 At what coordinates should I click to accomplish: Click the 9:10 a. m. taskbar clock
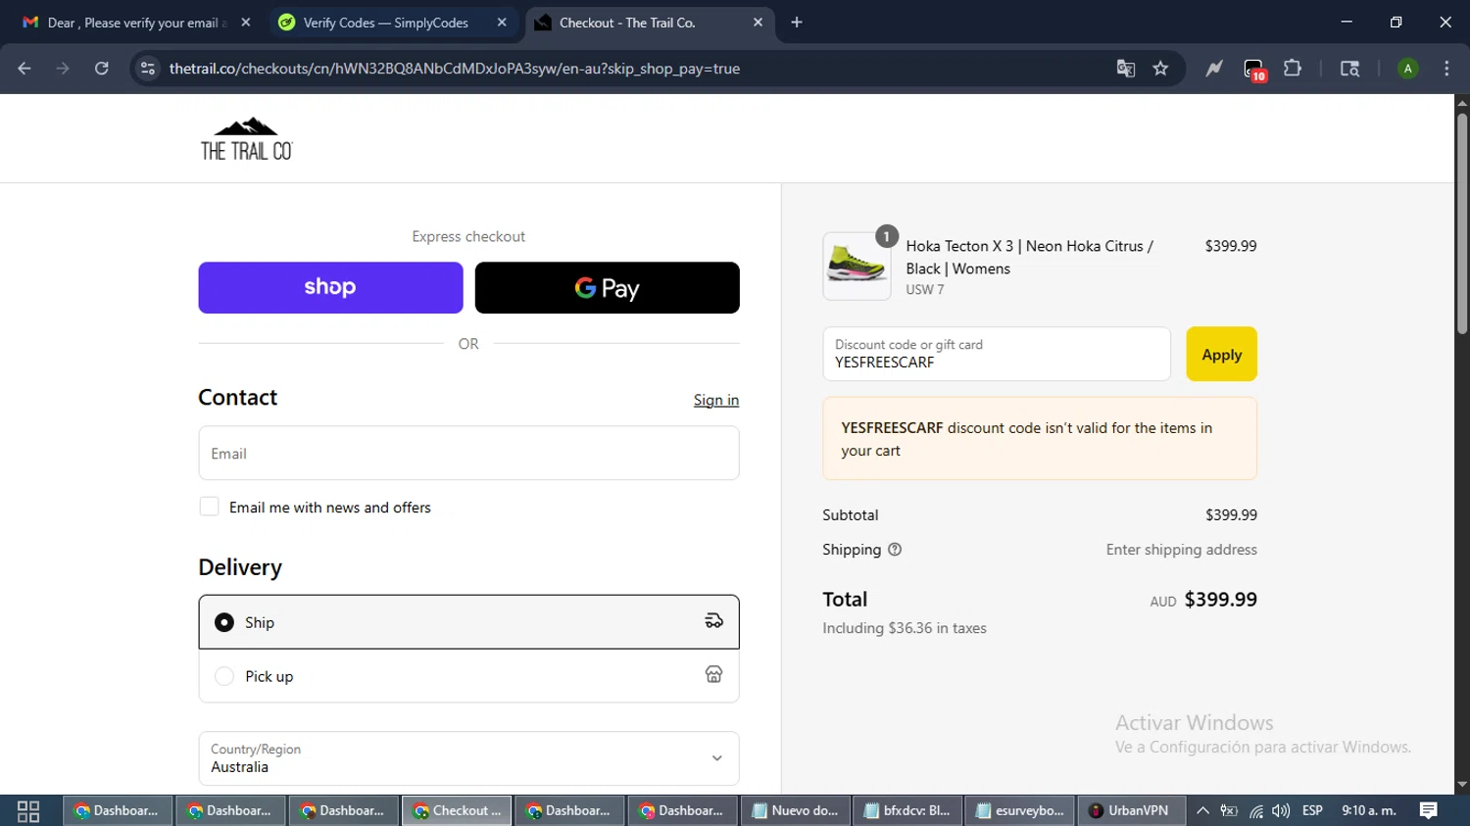click(1369, 811)
